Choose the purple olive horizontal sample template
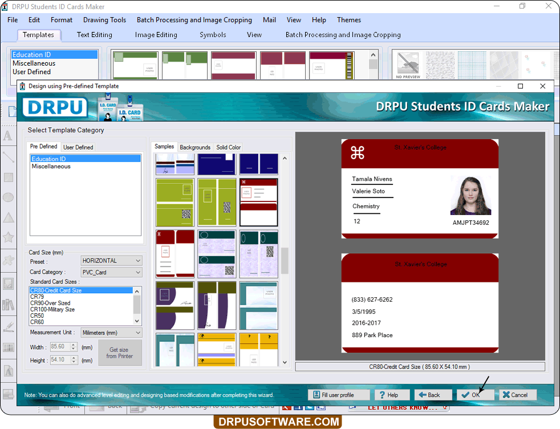This screenshot has width=560, height=429. pos(175,305)
